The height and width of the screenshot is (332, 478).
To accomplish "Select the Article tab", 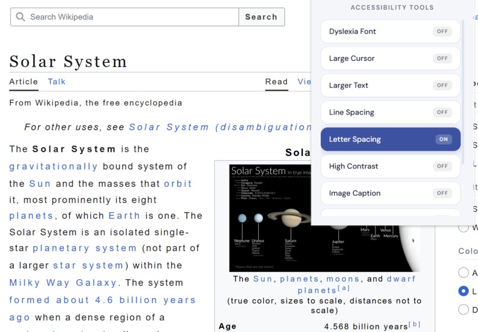I will pyautogui.click(x=24, y=82).
